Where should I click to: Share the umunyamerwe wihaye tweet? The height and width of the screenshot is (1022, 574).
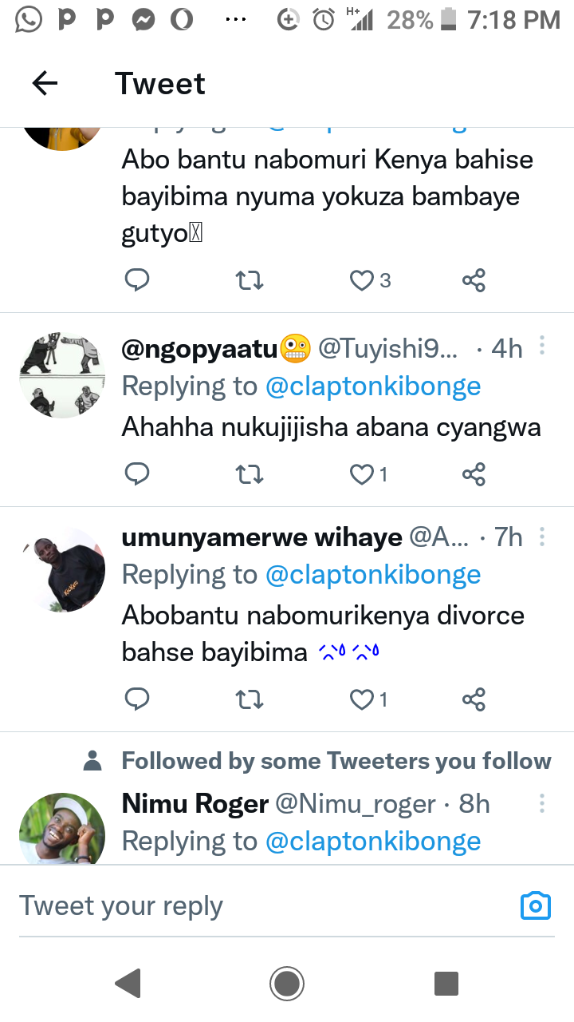[474, 699]
